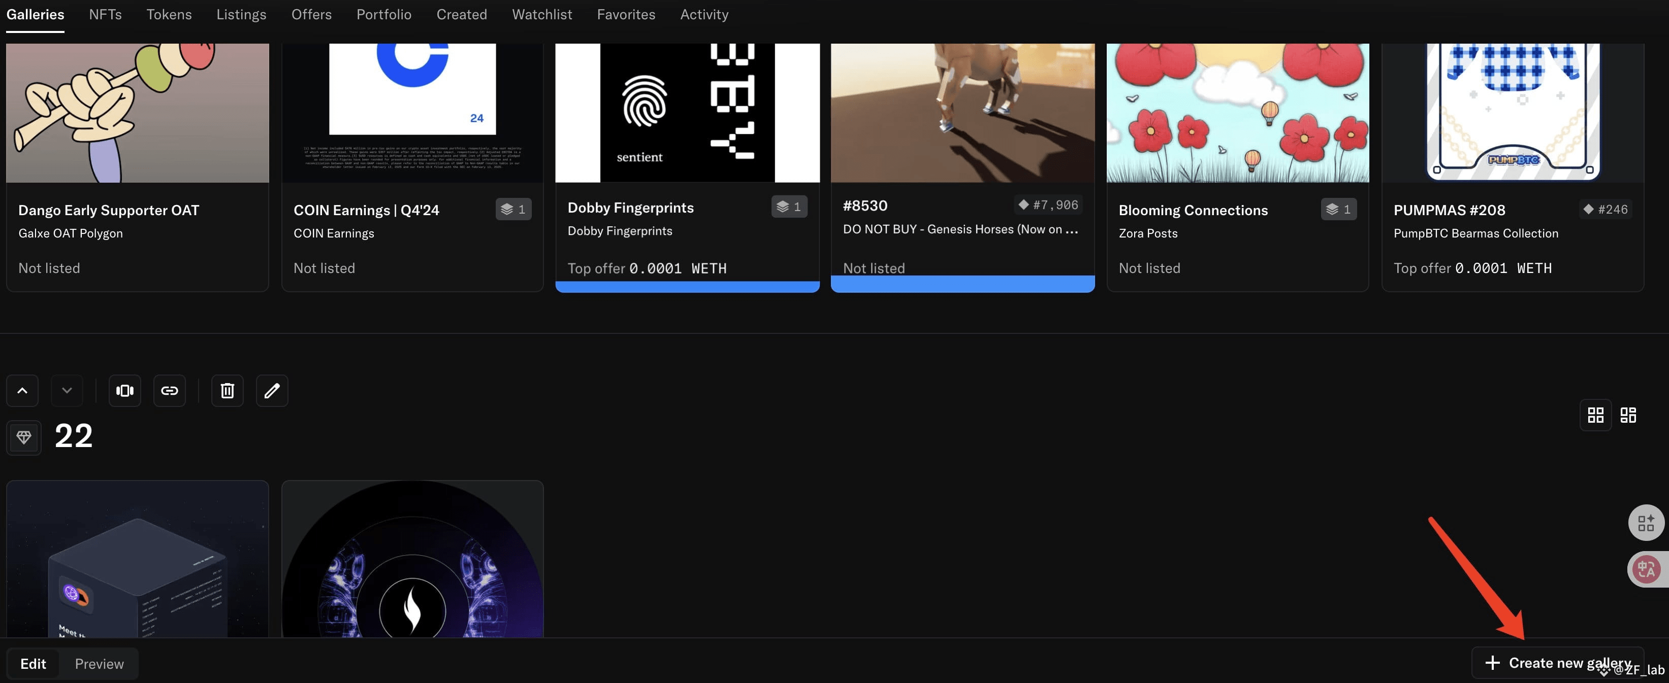This screenshot has width=1669, height=683.
Task: Click Not listed on Dango card
Action: point(49,268)
